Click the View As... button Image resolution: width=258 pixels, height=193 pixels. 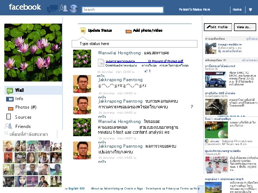point(245,27)
